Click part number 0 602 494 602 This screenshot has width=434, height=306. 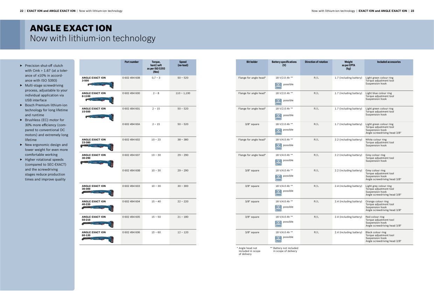131,140
